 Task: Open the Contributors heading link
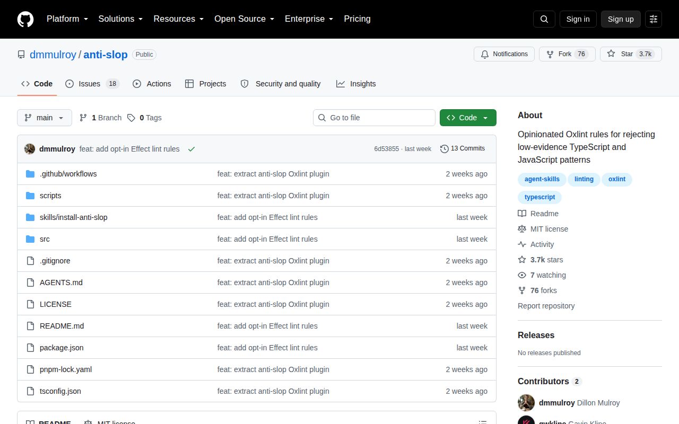point(550,381)
